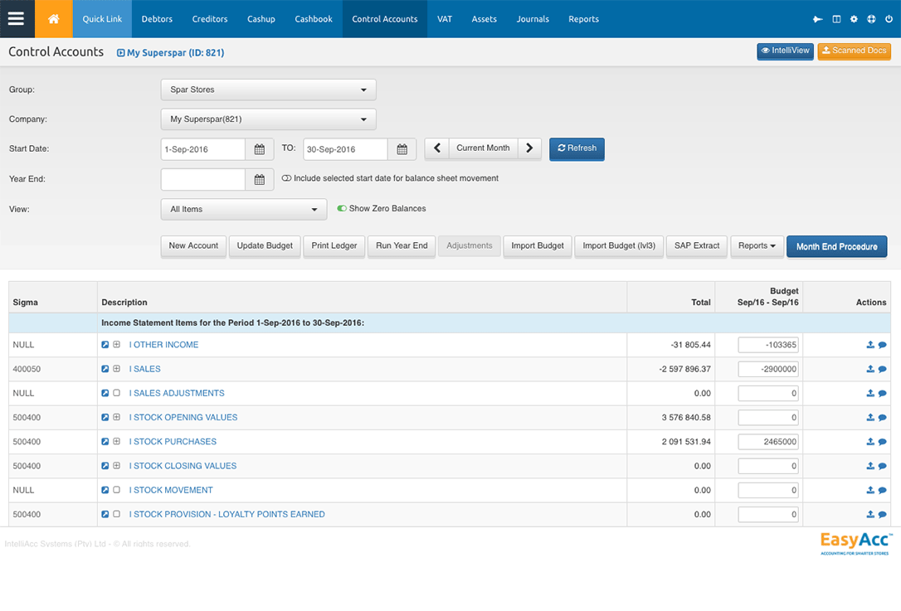The image size is (901, 611).
Task: Add a comment on I OTHER INCOME row
Action: (x=882, y=345)
